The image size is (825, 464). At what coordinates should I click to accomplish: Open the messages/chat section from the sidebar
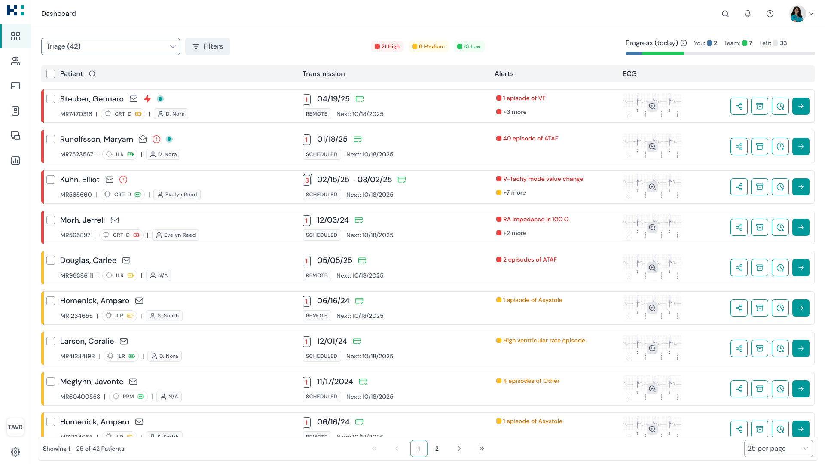[15, 136]
